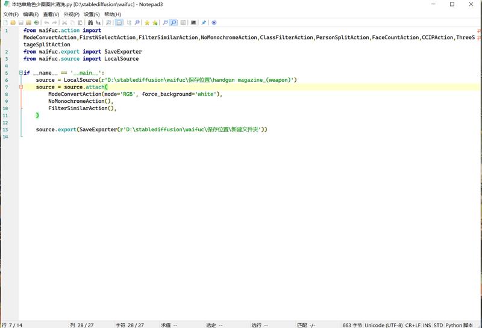Click the '求值 --' status bar entry

169,325
